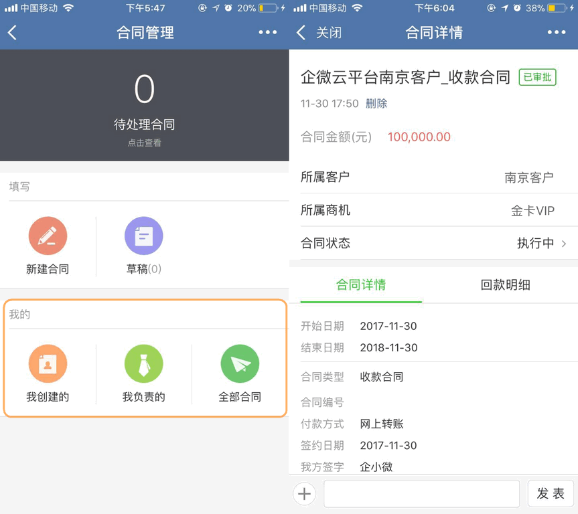Open the 所属客户 南京客户 row
578x514 pixels.
pyautogui.click(x=433, y=177)
